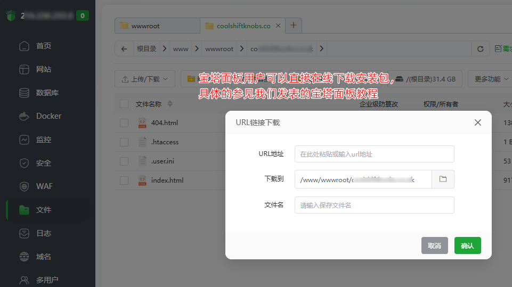Go to 数据库 database section
The width and height of the screenshot is (512, 287).
(x=48, y=93)
